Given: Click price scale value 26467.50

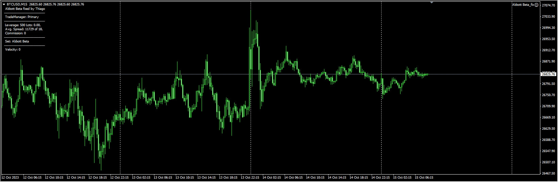Looking at the screenshot, I should tap(548, 173).
